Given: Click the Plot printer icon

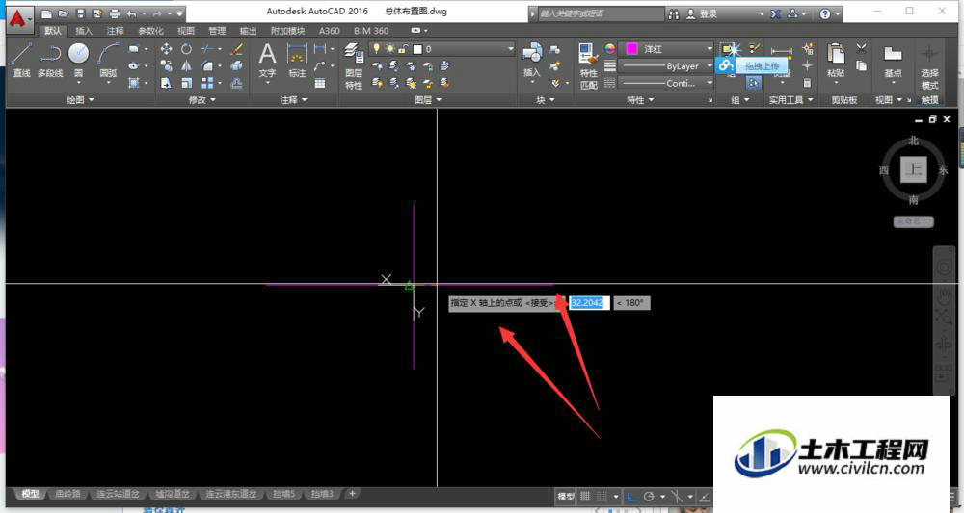Looking at the screenshot, I should point(115,13).
